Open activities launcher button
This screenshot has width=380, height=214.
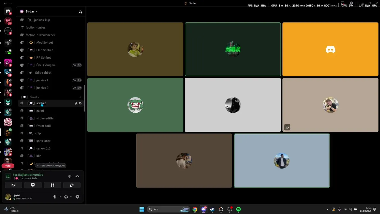pyautogui.click(x=52, y=185)
